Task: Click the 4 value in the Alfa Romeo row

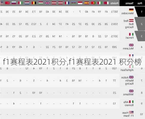Action: tap(14, 104)
